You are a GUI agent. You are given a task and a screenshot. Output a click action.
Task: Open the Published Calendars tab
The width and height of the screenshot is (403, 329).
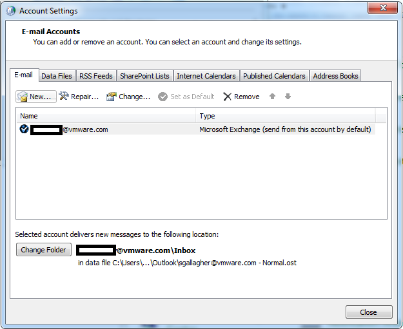[274, 76]
